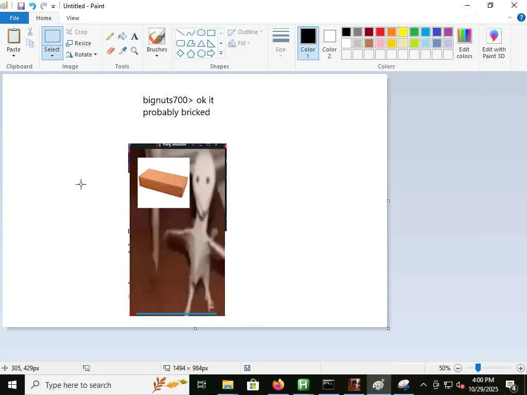The height and width of the screenshot is (395, 527).
Task: Choose the Polygon shape
Action: (x=190, y=43)
